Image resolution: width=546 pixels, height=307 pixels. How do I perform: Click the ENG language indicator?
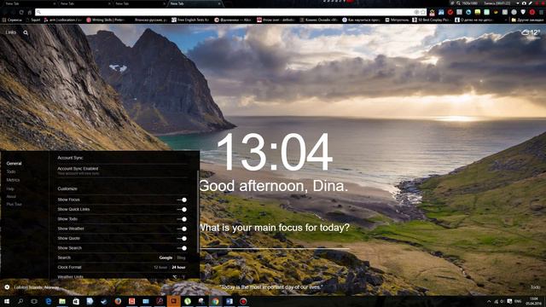click(x=518, y=301)
